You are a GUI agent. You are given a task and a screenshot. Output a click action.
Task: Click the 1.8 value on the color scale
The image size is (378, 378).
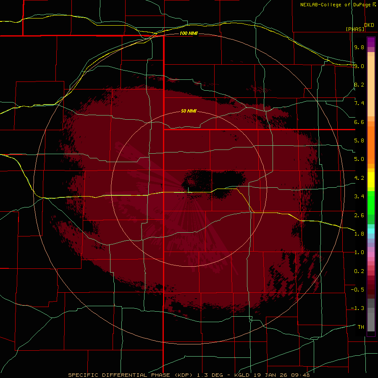[x=359, y=234]
